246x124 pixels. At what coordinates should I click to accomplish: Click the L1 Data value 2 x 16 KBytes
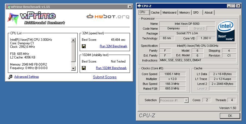coord(222,74)
